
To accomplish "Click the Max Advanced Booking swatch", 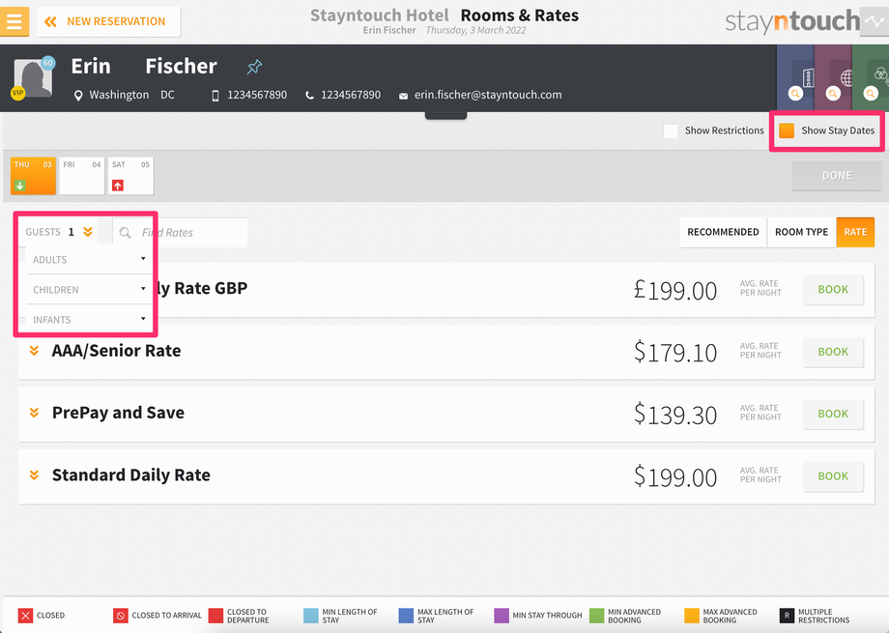I will pyautogui.click(x=692, y=616).
